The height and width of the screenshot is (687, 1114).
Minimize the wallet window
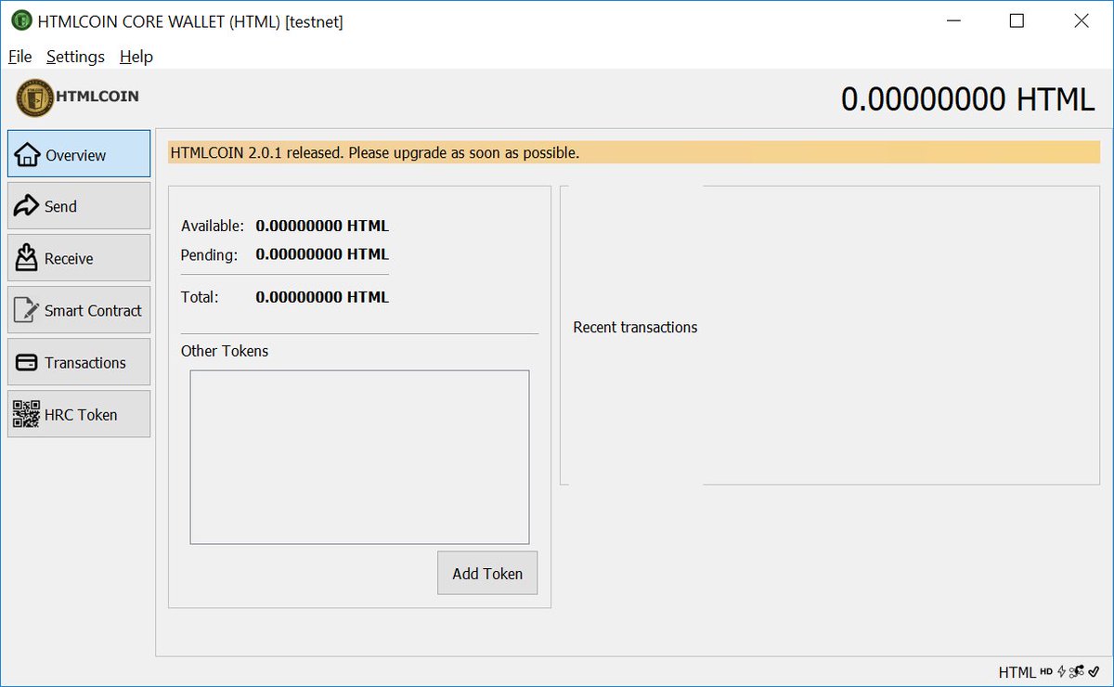953,20
